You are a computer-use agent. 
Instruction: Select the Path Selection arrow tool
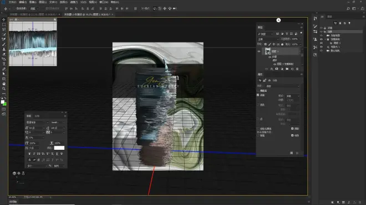point(4,73)
